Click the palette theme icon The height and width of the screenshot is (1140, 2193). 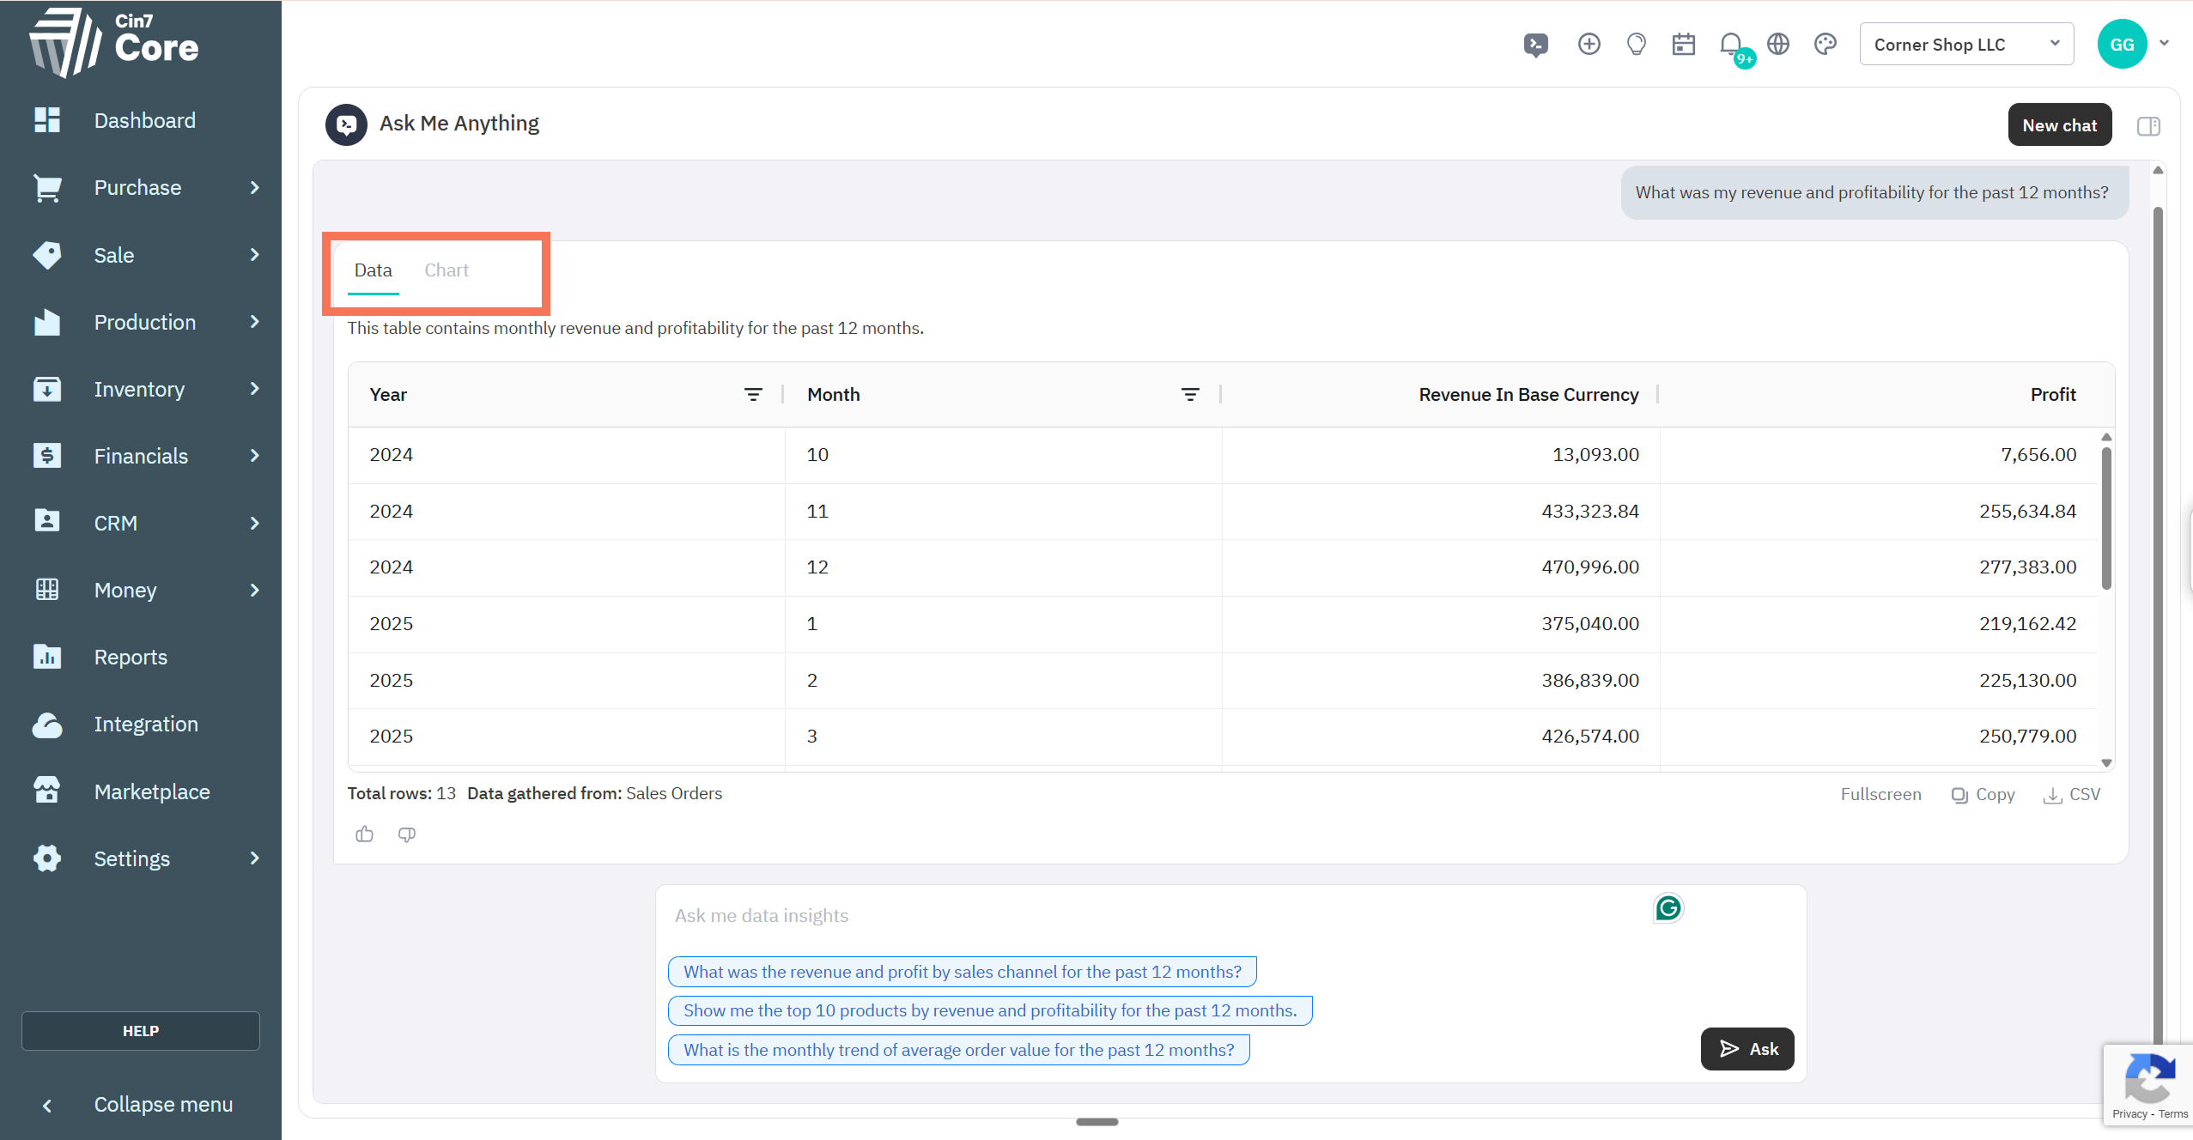click(1825, 44)
